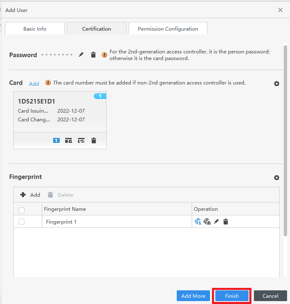The height and width of the screenshot is (304, 290).
Task: Click the pencil icon to edit password
Action: pos(81,55)
